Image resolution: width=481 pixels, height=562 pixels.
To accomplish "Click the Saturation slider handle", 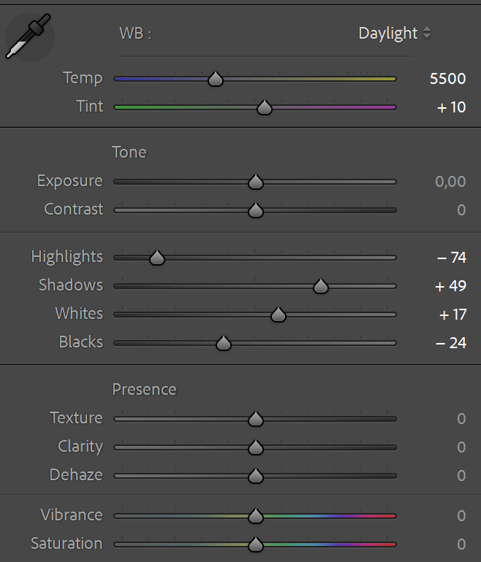I will 255,544.
